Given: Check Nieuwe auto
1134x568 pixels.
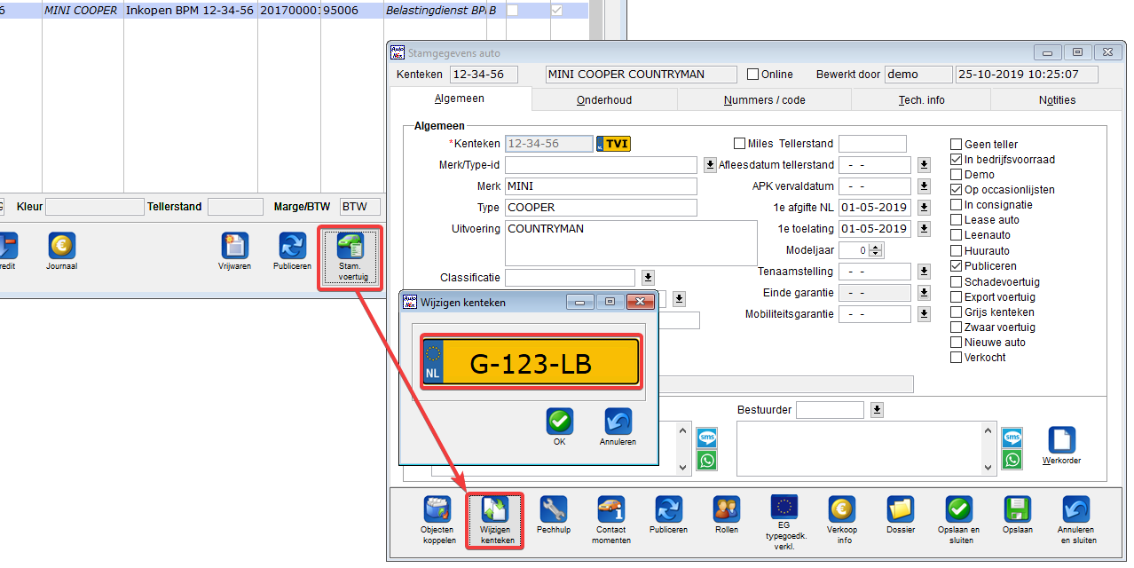Looking at the screenshot, I should pyautogui.click(x=956, y=342).
